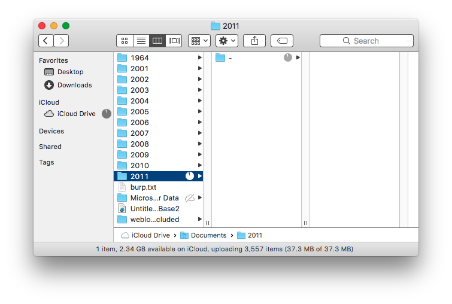
Task: Select the 2001 folder
Action: coord(158,69)
